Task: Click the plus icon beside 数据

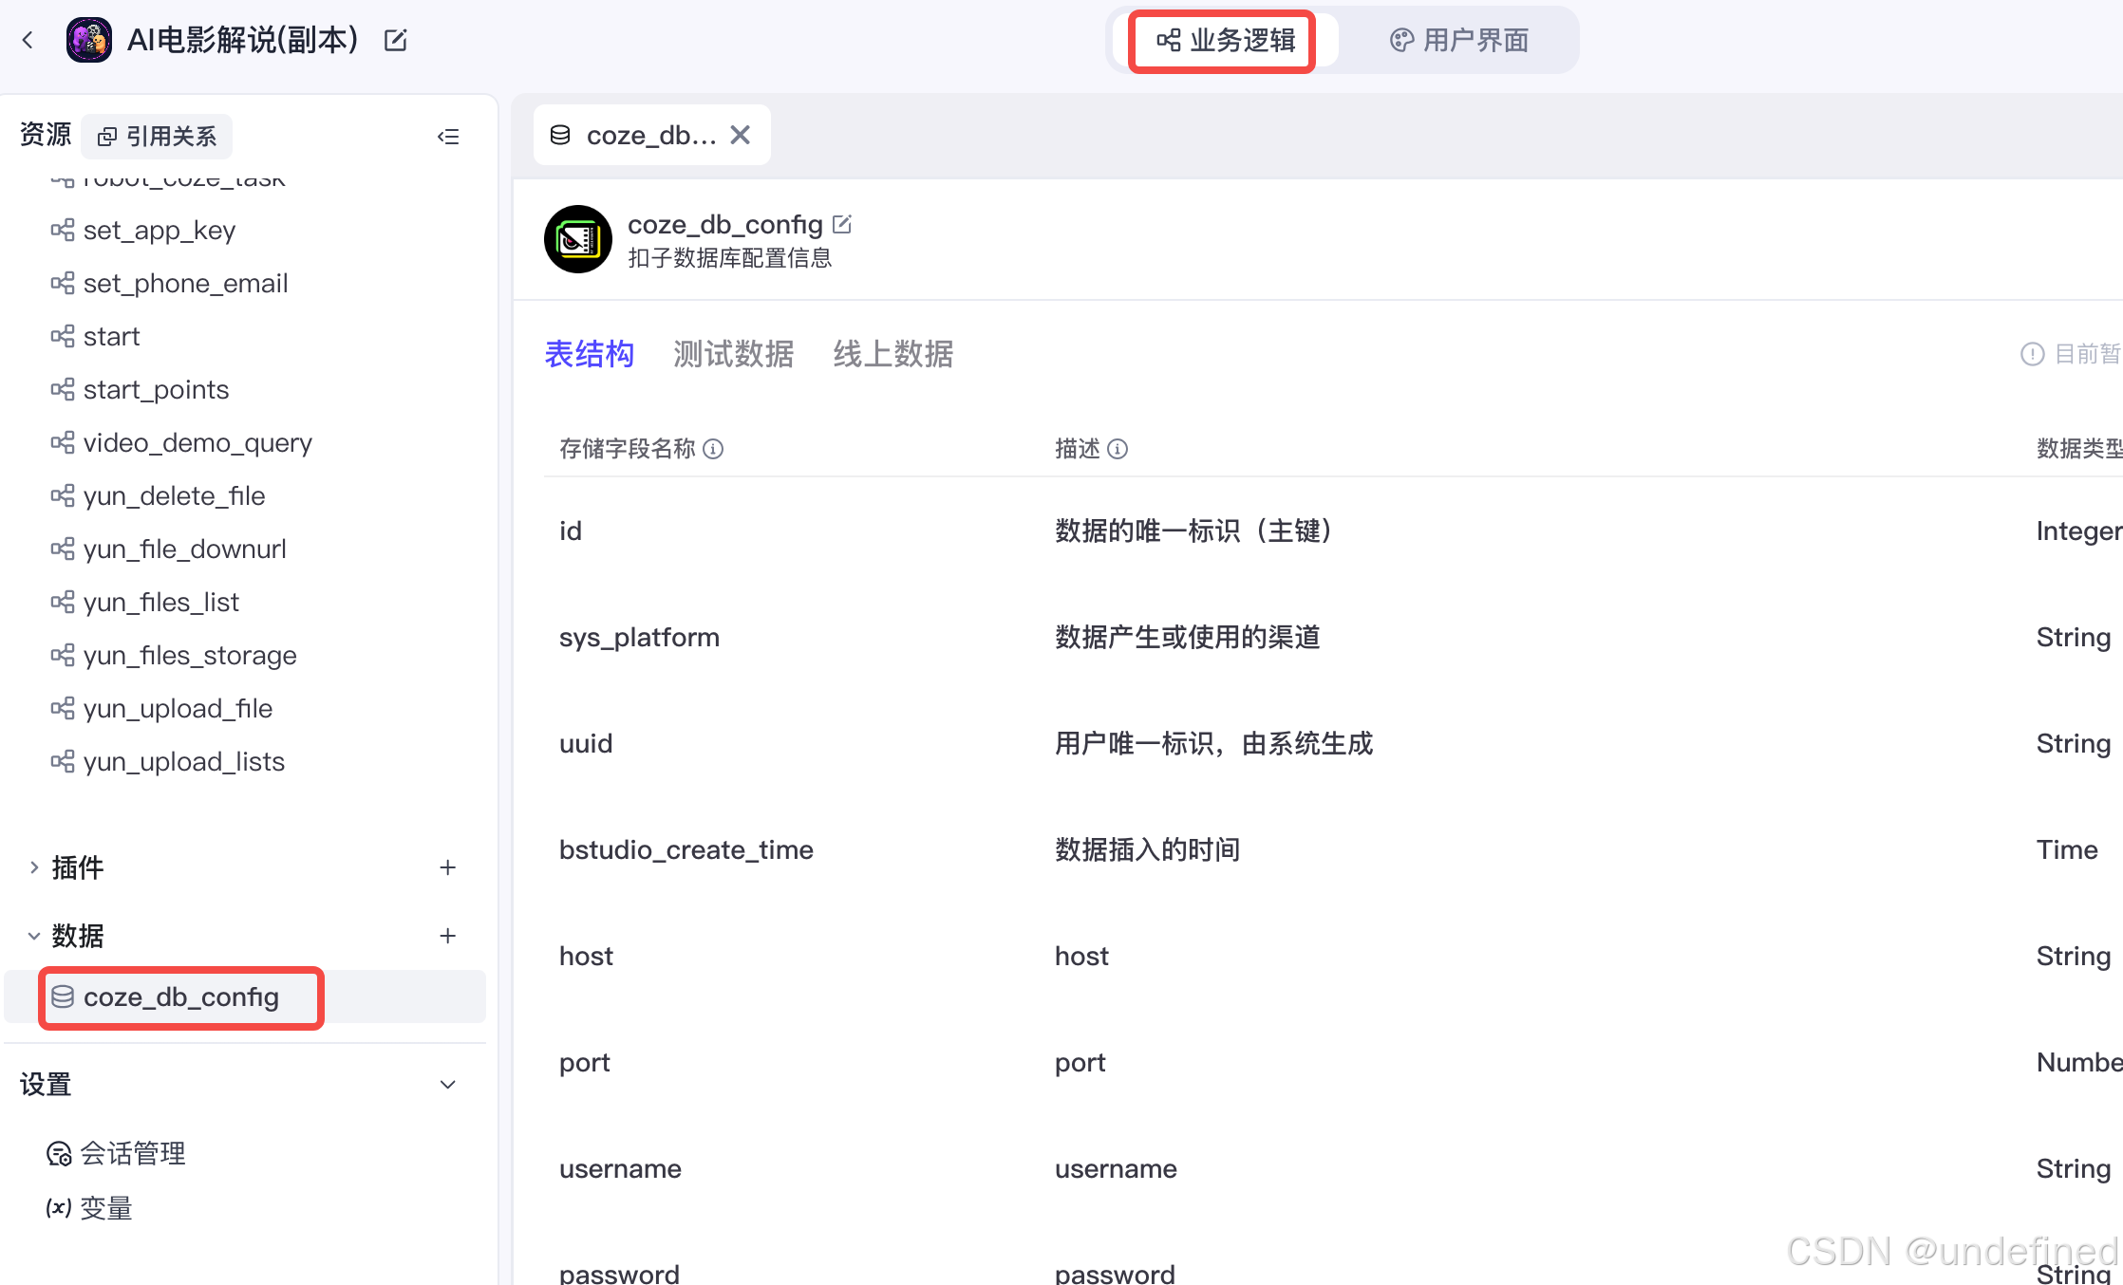Action: pos(447,936)
